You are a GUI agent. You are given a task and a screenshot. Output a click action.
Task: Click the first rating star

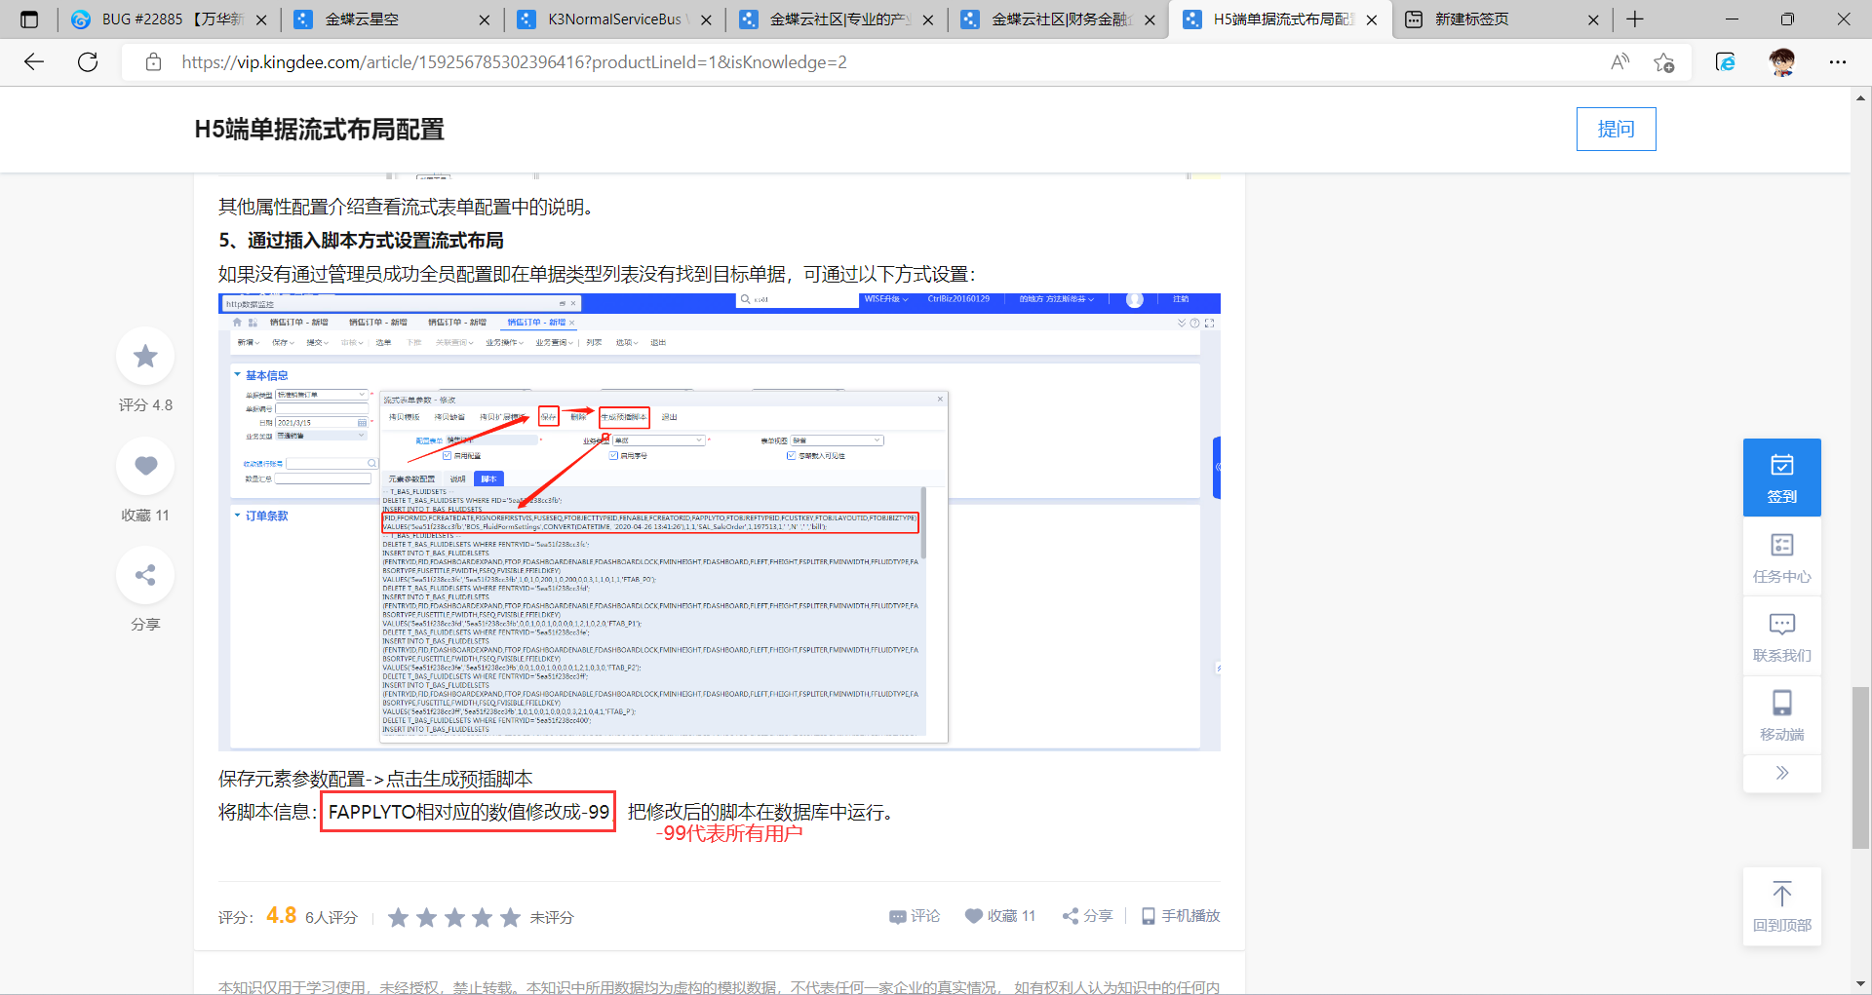(398, 917)
